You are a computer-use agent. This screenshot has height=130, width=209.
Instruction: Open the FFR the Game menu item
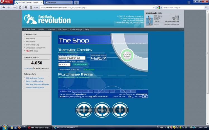click(30, 29)
